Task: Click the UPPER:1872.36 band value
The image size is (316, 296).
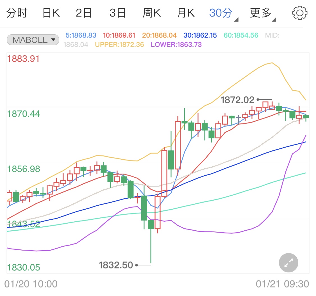Action: [119, 45]
